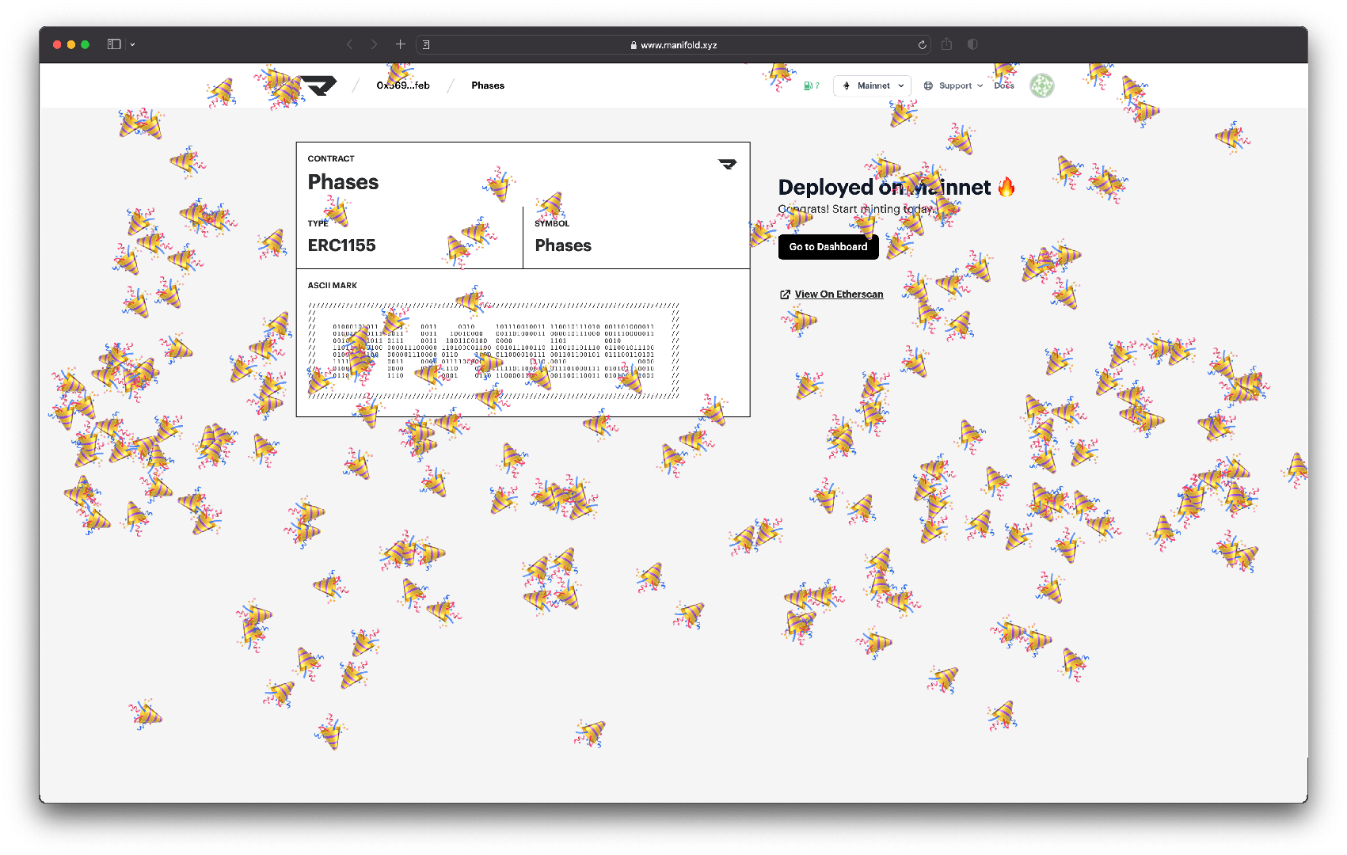Viewport: 1347px width, 855px height.
Task: Open the Support dropdown menu
Action: (x=953, y=85)
